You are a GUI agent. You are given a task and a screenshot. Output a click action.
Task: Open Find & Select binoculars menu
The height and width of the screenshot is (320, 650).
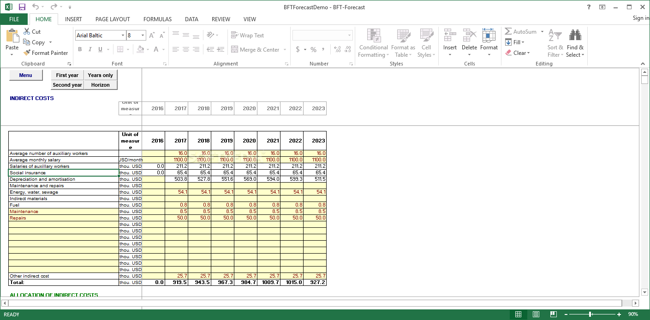pyautogui.click(x=575, y=43)
